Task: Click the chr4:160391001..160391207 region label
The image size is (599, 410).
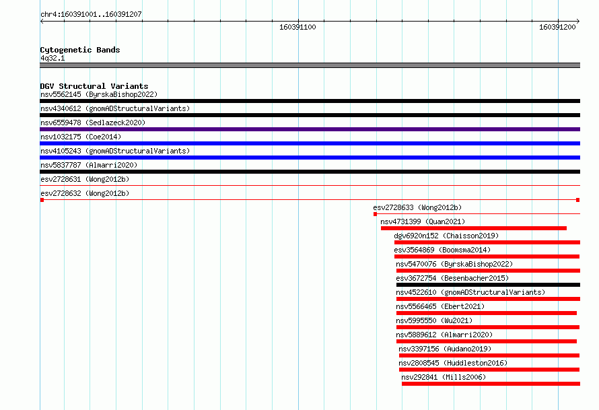Action: tap(91, 14)
